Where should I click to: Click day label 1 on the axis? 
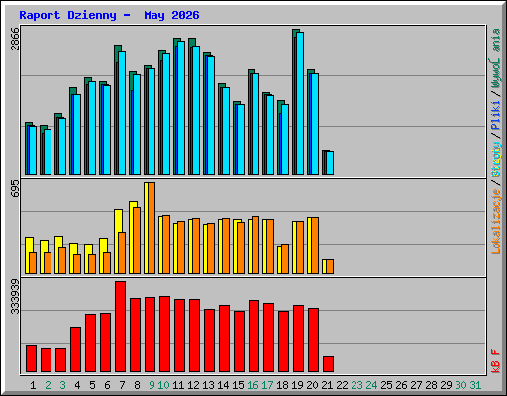(33, 385)
